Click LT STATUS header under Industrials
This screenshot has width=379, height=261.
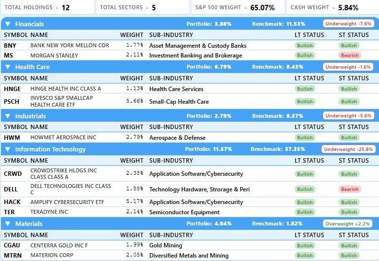tap(309, 127)
